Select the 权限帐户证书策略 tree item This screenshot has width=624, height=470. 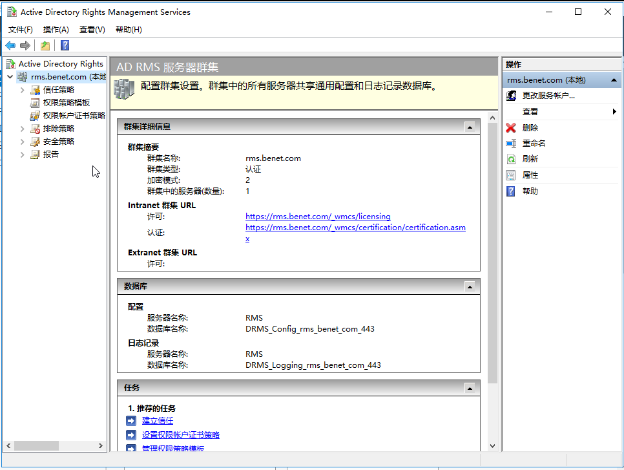pyautogui.click(x=74, y=116)
